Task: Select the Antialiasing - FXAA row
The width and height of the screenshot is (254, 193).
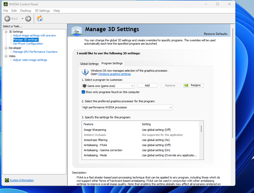Action: point(140,145)
